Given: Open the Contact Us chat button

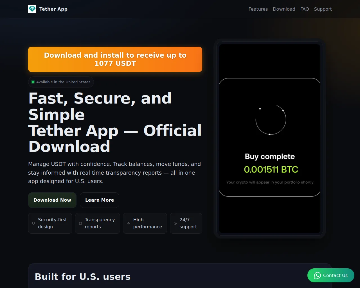Looking at the screenshot, I should [x=331, y=275].
